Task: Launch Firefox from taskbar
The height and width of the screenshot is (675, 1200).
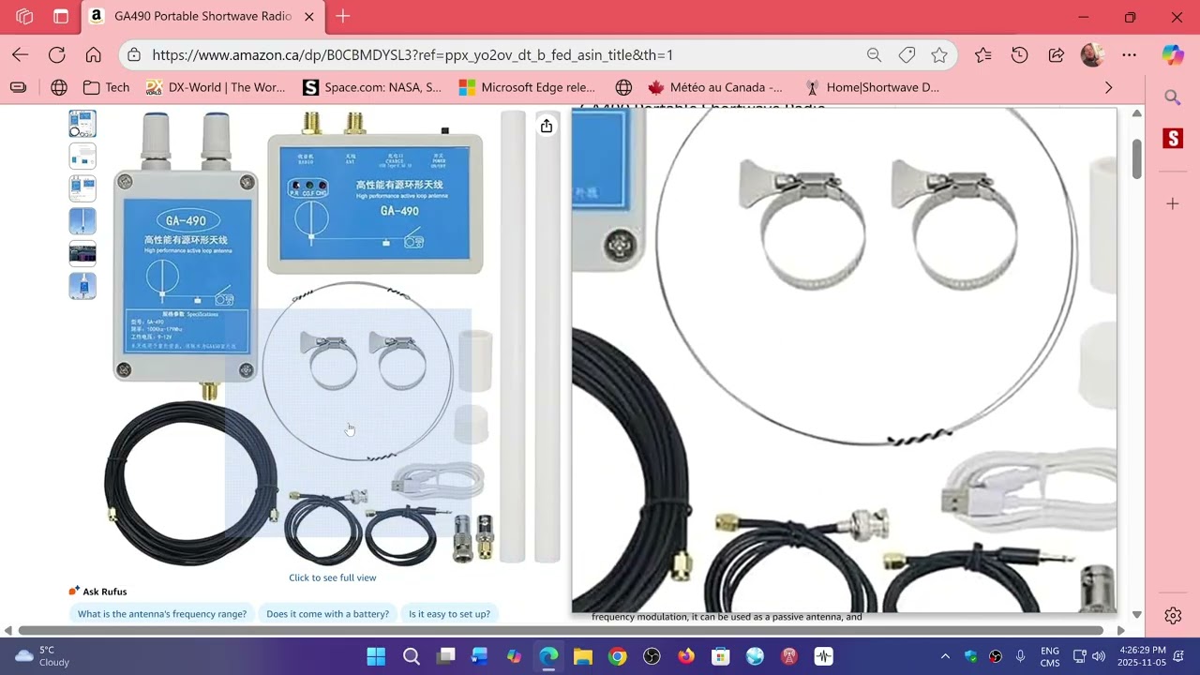Action: [x=686, y=656]
